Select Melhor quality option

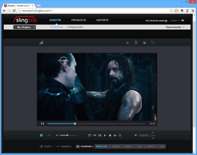click(x=129, y=146)
